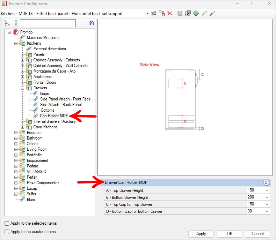Collapse the Drawer\Can Holder MDF section chevron
The width and height of the screenshot is (276, 240).
tap(266, 182)
